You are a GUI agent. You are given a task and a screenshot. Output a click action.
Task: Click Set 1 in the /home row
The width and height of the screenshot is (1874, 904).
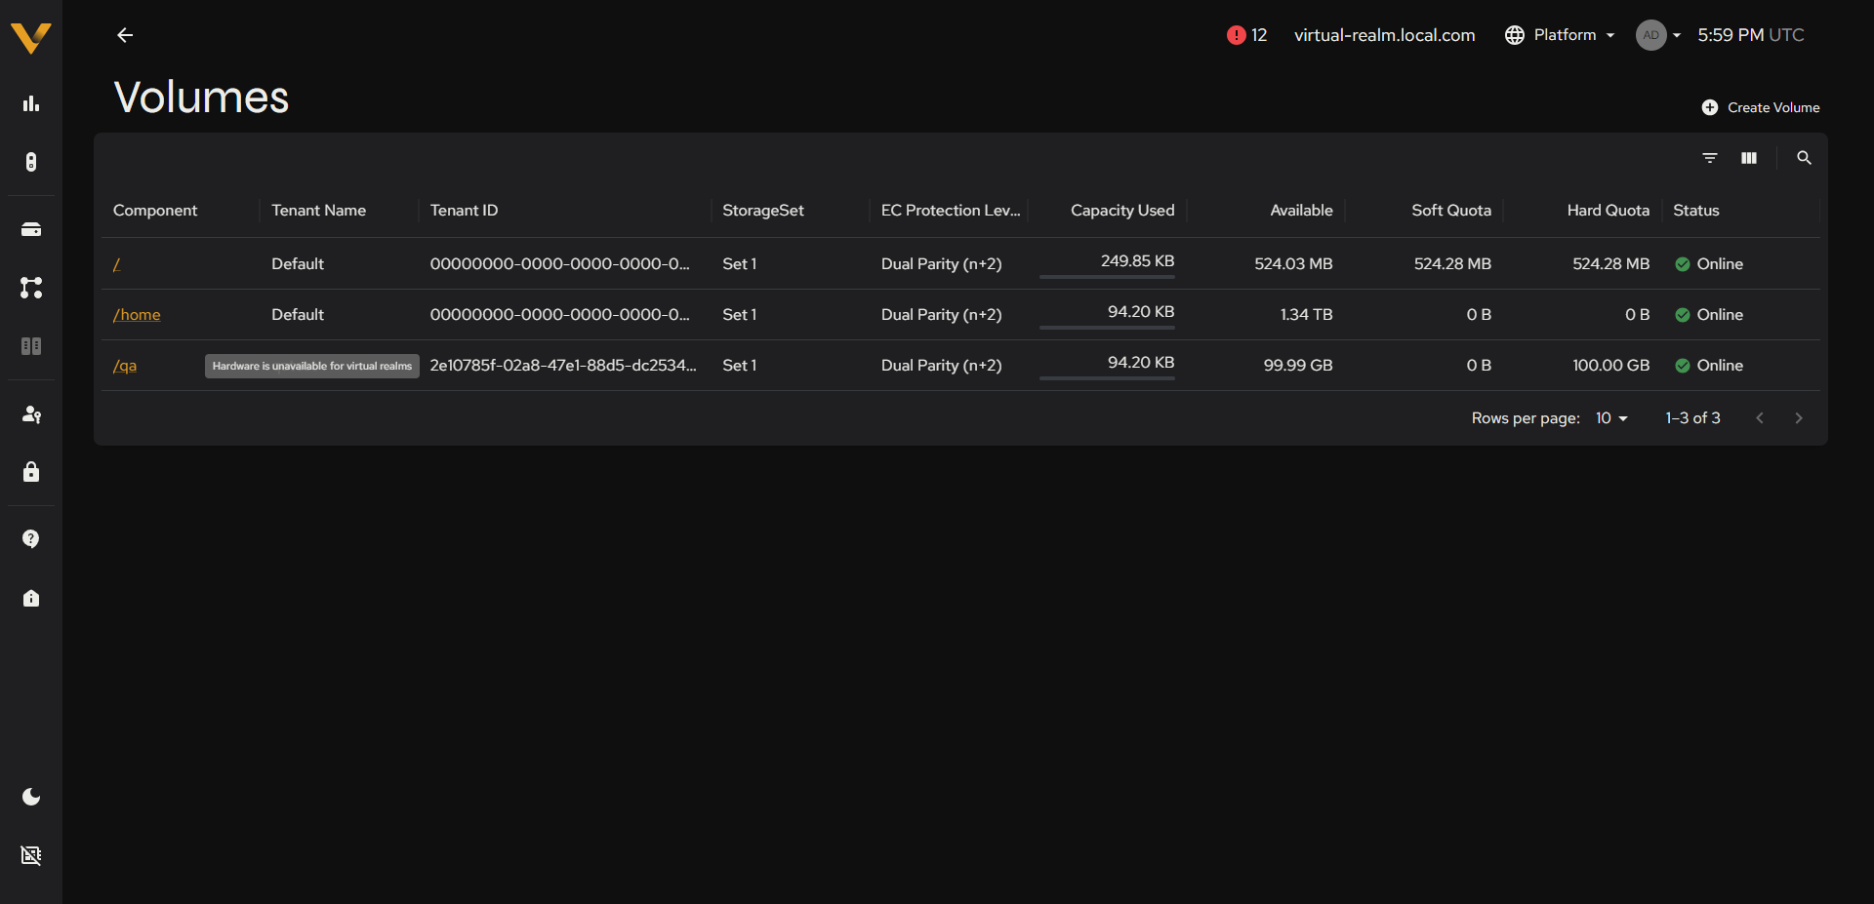point(739,315)
